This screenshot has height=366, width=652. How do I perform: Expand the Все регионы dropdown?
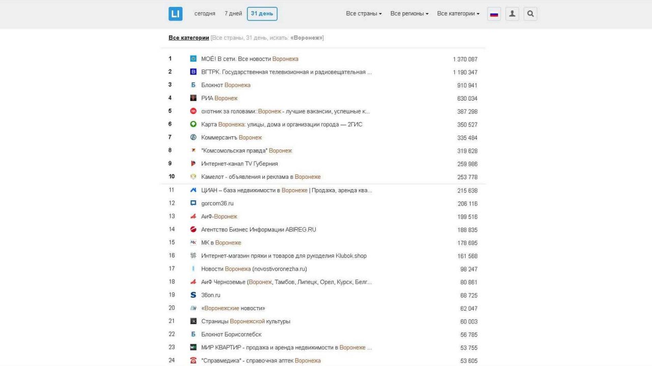(410, 14)
